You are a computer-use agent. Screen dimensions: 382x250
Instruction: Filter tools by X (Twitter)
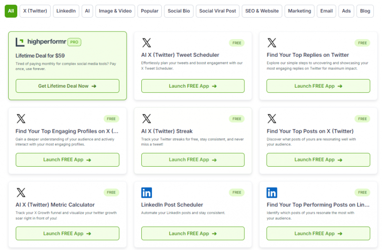tap(35, 11)
